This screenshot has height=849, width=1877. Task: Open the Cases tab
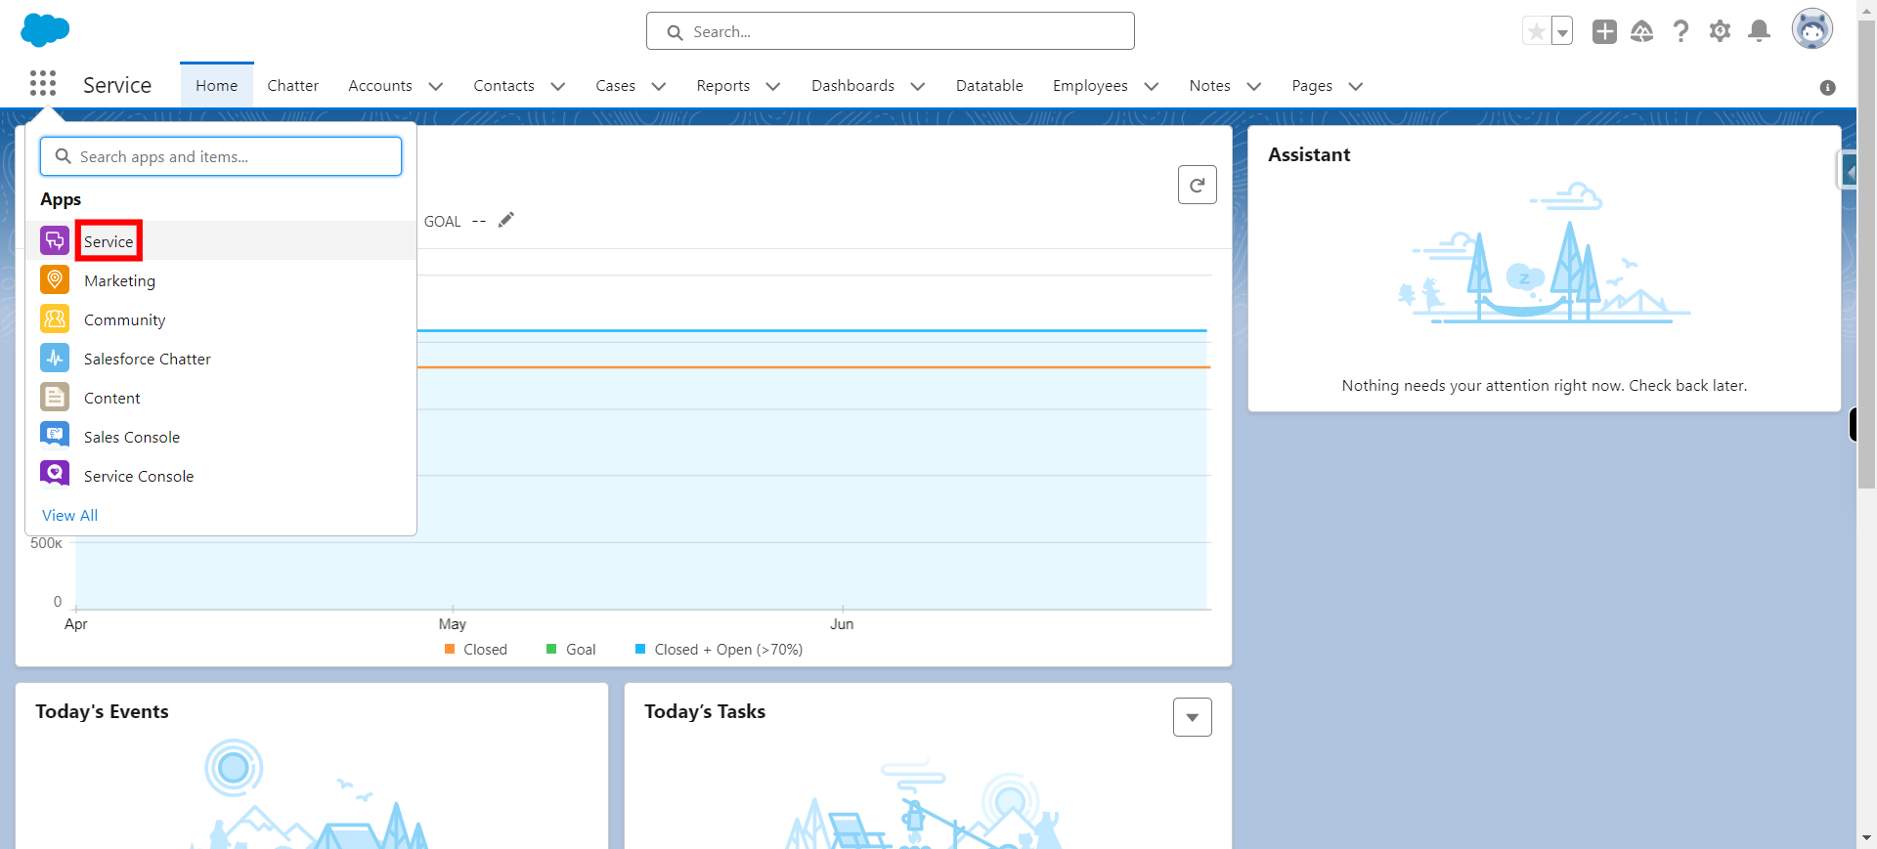[616, 86]
